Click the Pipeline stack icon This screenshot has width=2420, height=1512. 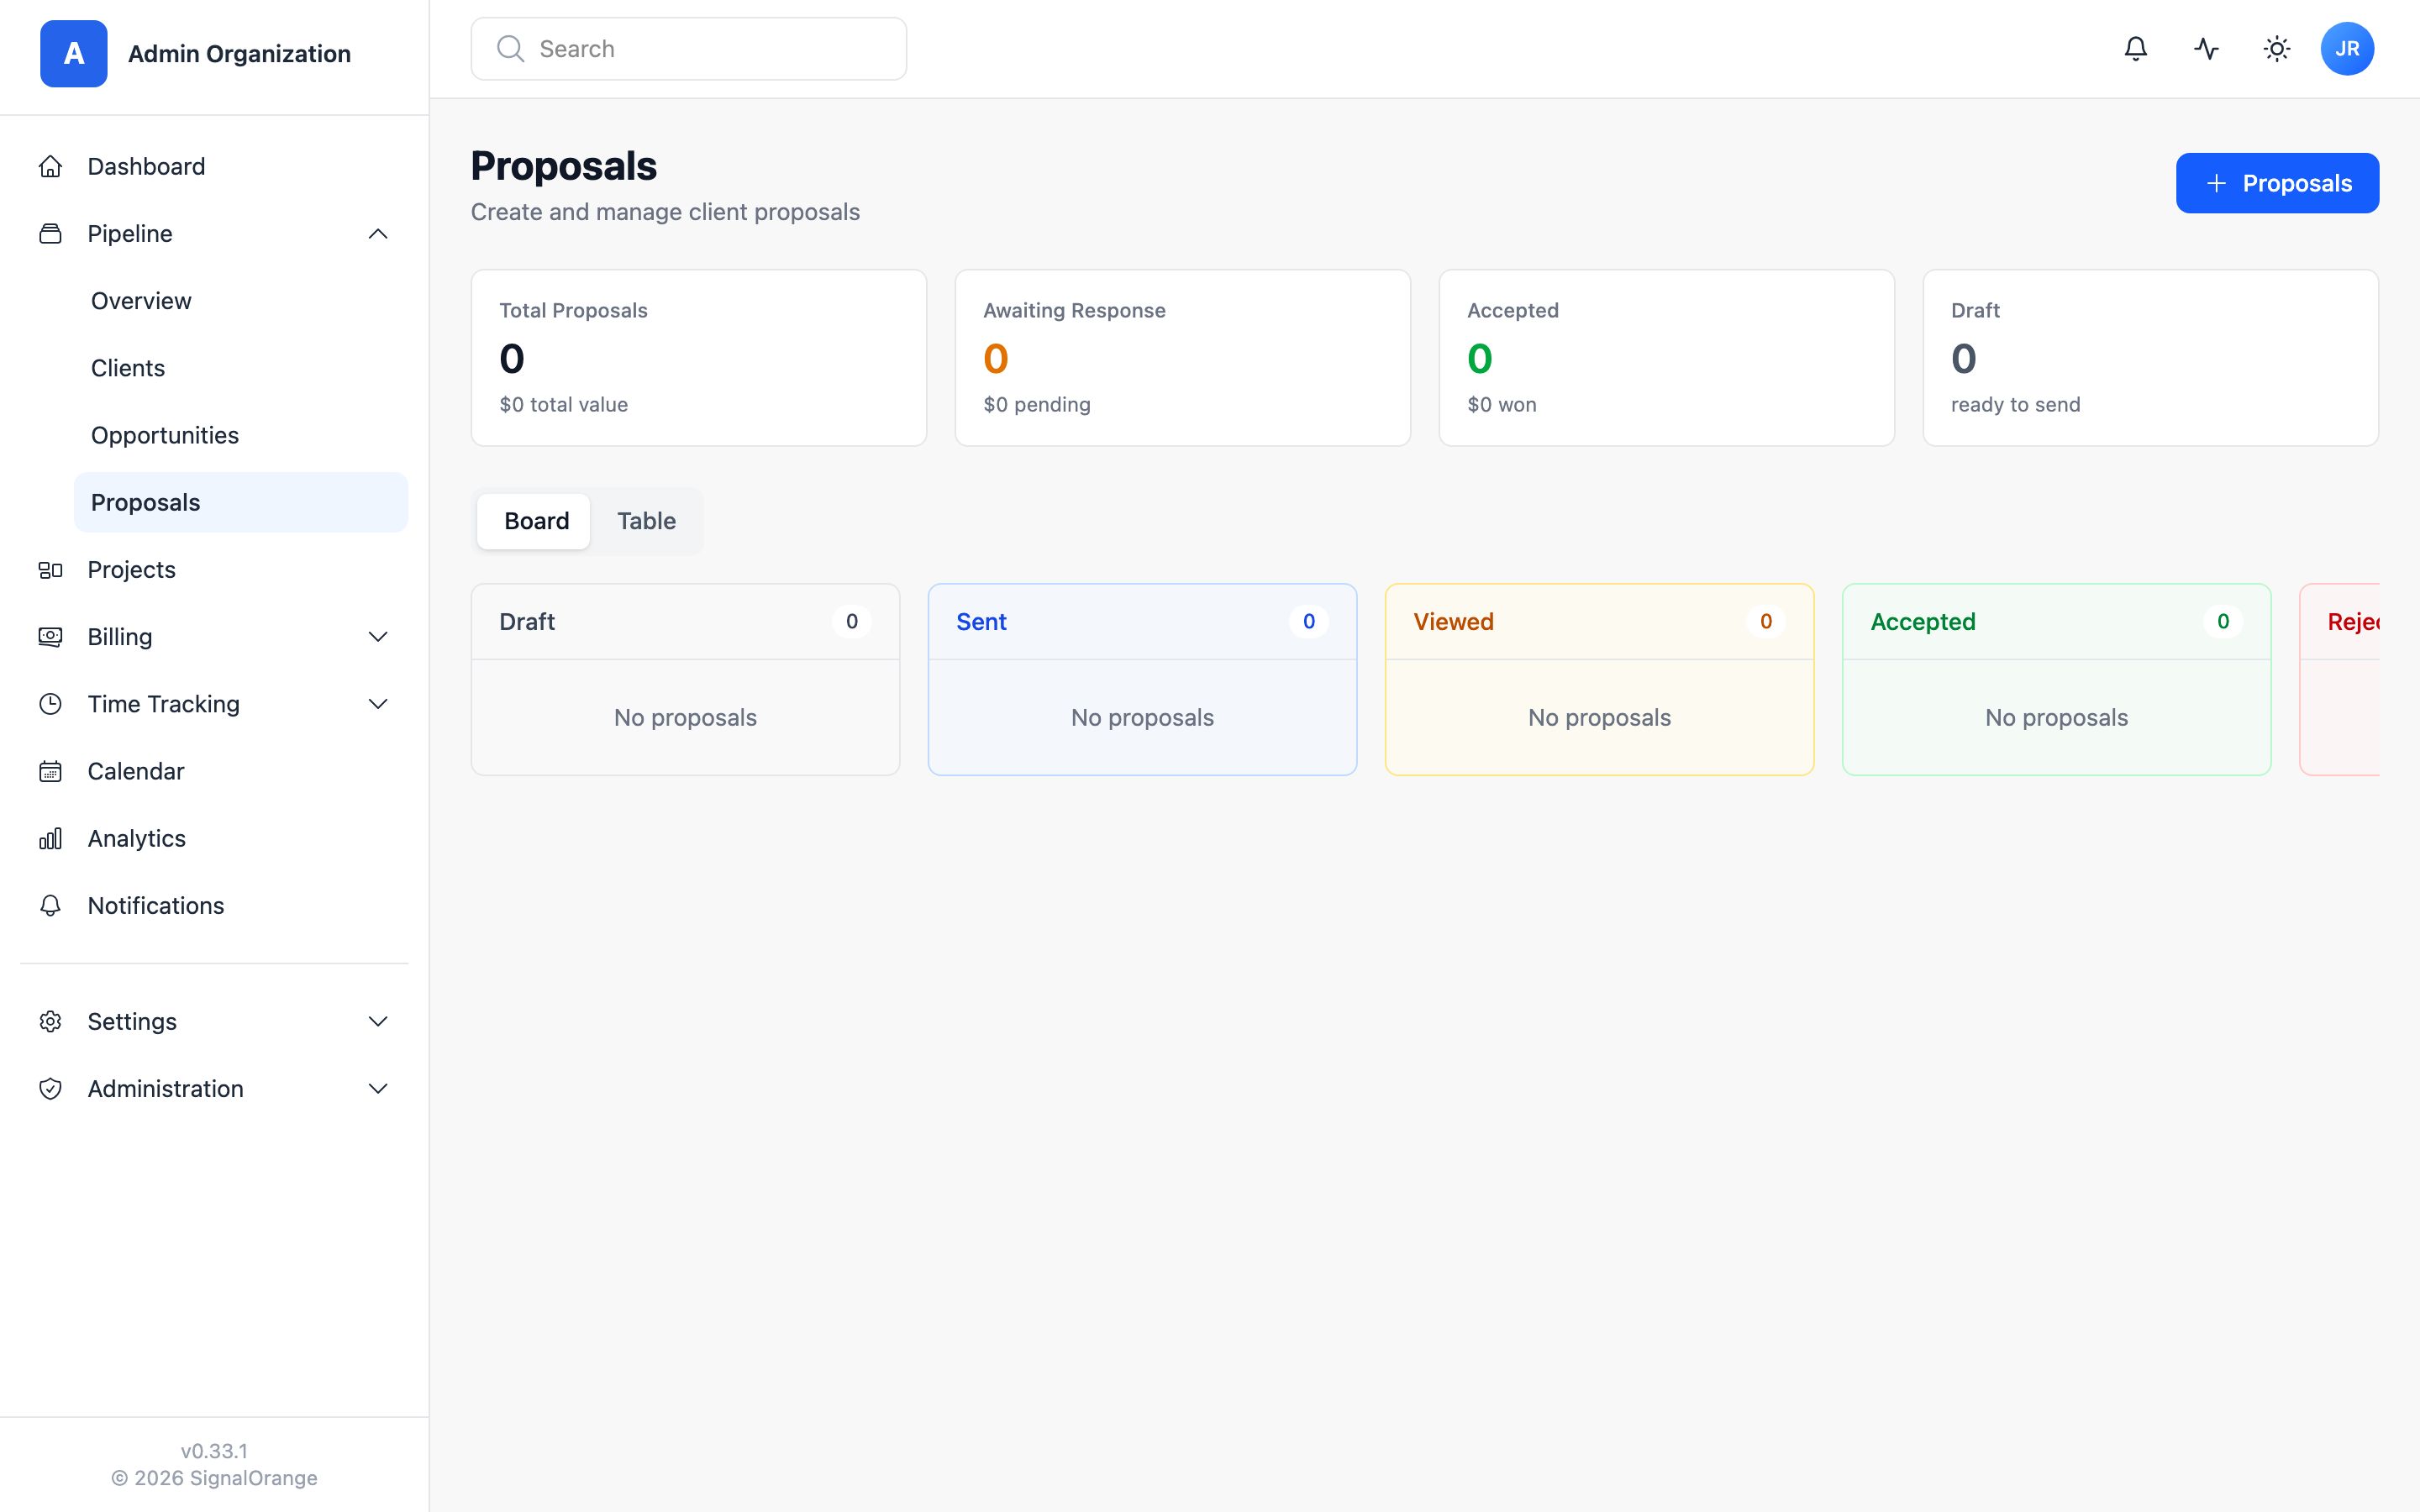pyautogui.click(x=50, y=234)
